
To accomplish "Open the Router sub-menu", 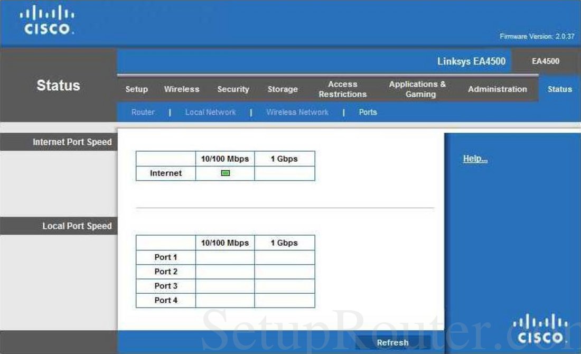I will [142, 112].
